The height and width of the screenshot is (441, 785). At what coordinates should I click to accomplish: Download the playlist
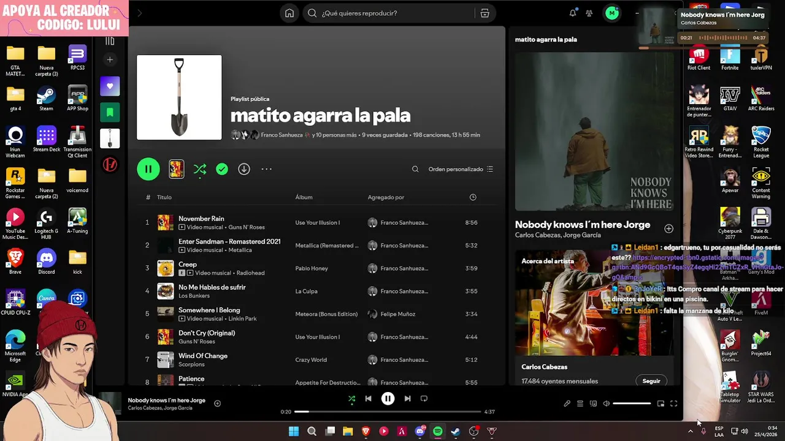point(244,169)
